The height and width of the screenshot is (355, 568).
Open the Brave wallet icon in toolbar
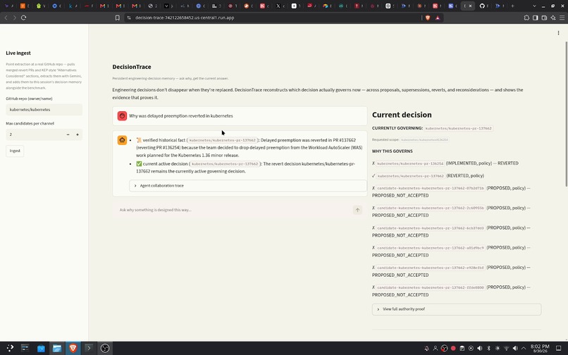pyautogui.click(x=544, y=18)
